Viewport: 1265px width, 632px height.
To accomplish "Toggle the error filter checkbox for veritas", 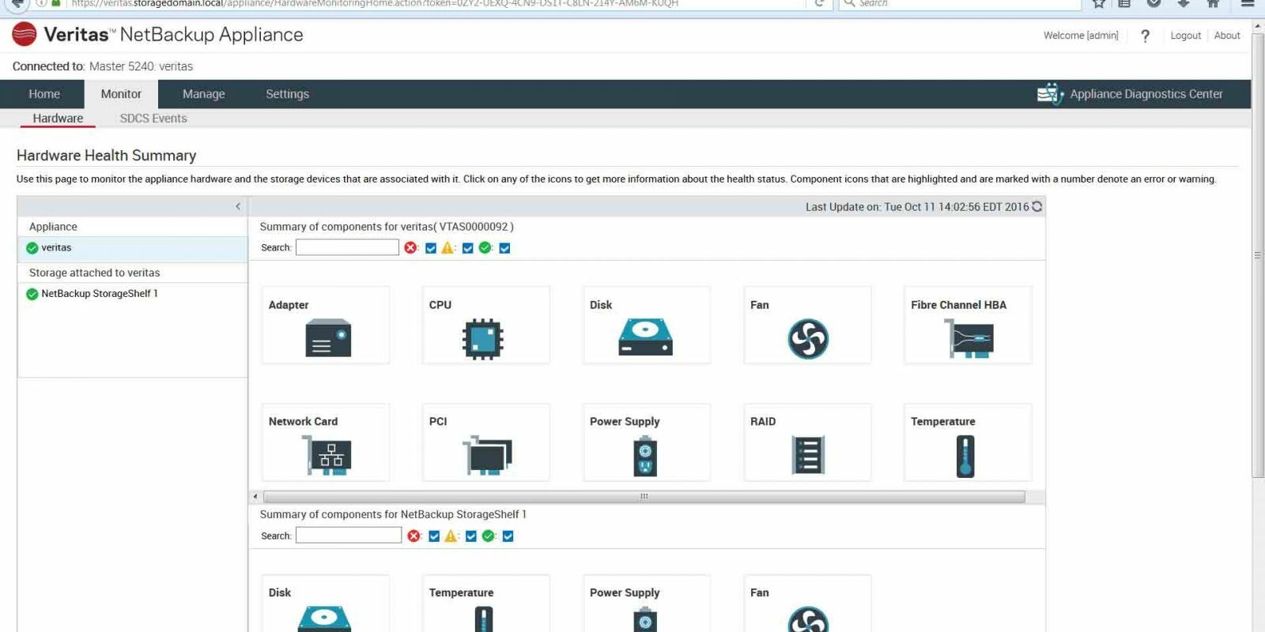I will [431, 248].
